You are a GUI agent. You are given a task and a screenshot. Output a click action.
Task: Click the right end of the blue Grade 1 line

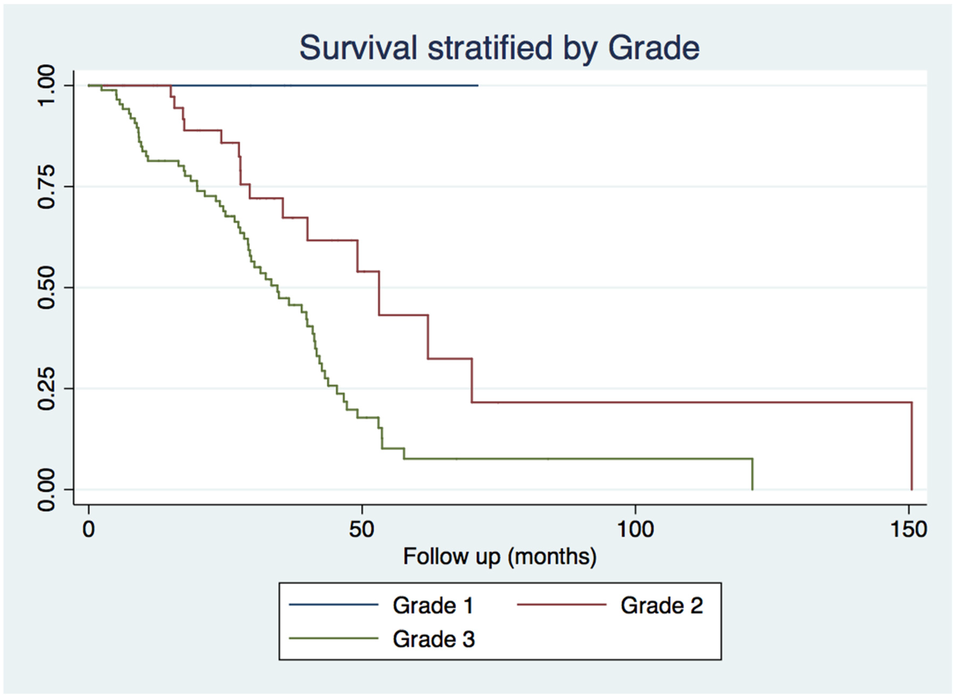coord(477,86)
